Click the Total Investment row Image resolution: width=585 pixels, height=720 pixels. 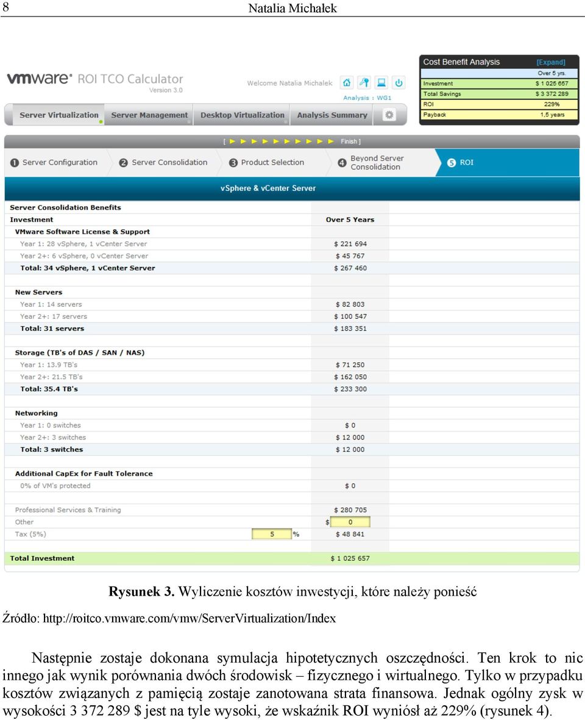click(x=292, y=558)
